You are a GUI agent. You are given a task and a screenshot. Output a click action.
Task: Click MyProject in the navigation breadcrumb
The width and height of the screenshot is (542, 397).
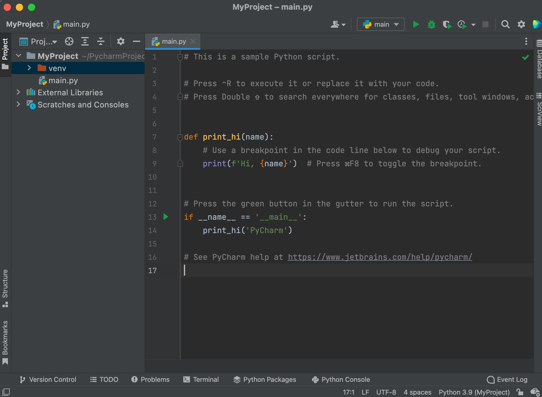(x=25, y=24)
